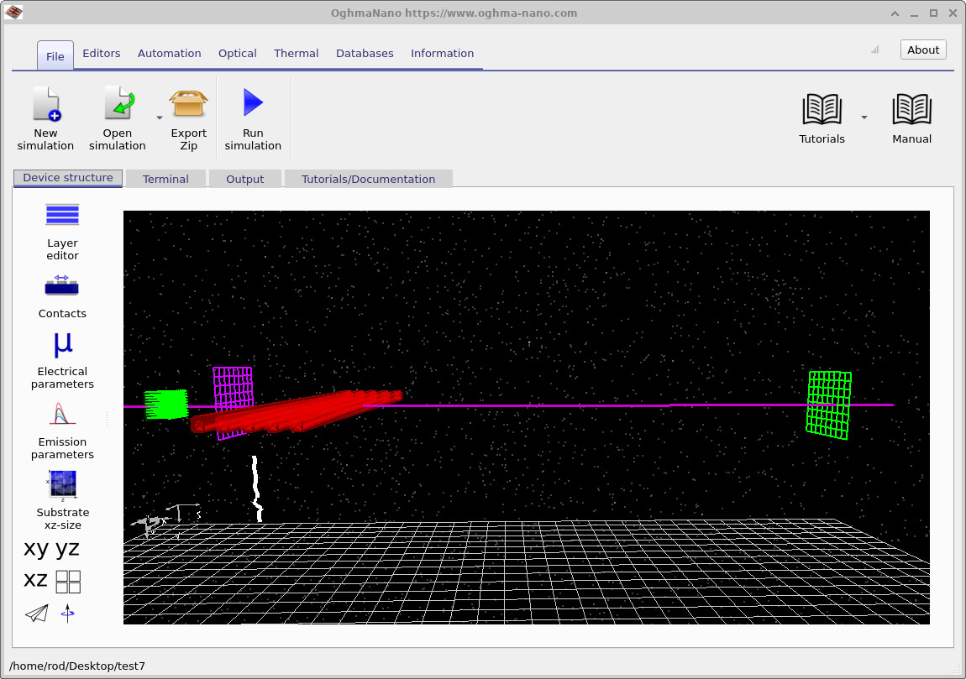Run the simulation

pyautogui.click(x=252, y=116)
